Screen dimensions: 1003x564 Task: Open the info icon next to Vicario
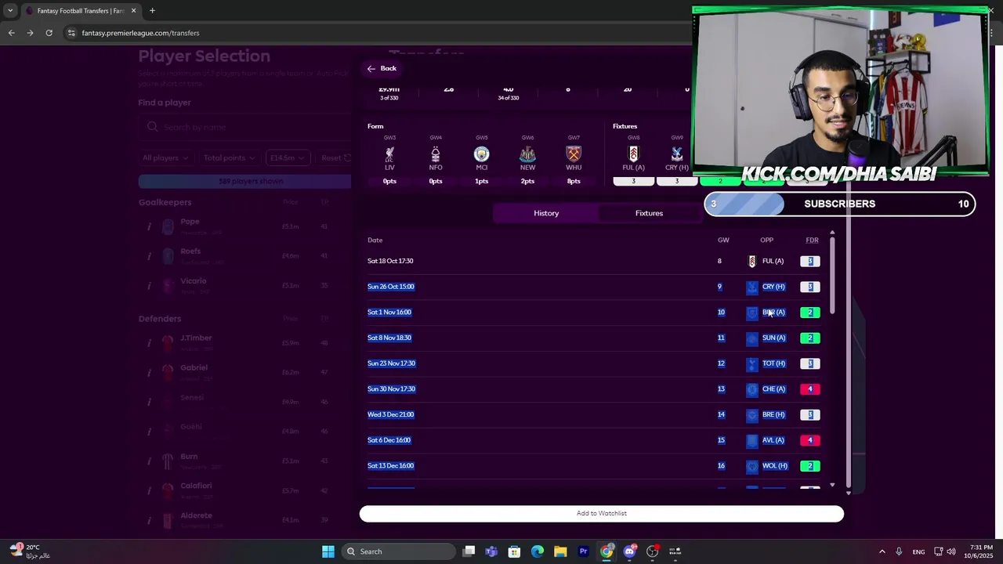149,286
